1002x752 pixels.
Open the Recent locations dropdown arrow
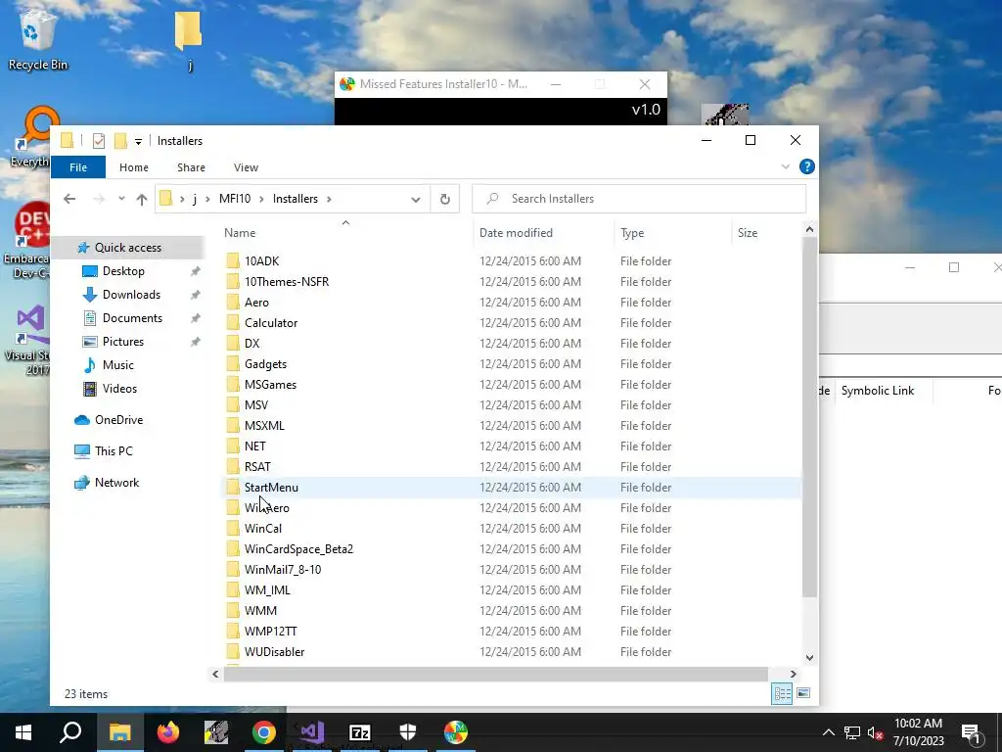pyautogui.click(x=121, y=199)
